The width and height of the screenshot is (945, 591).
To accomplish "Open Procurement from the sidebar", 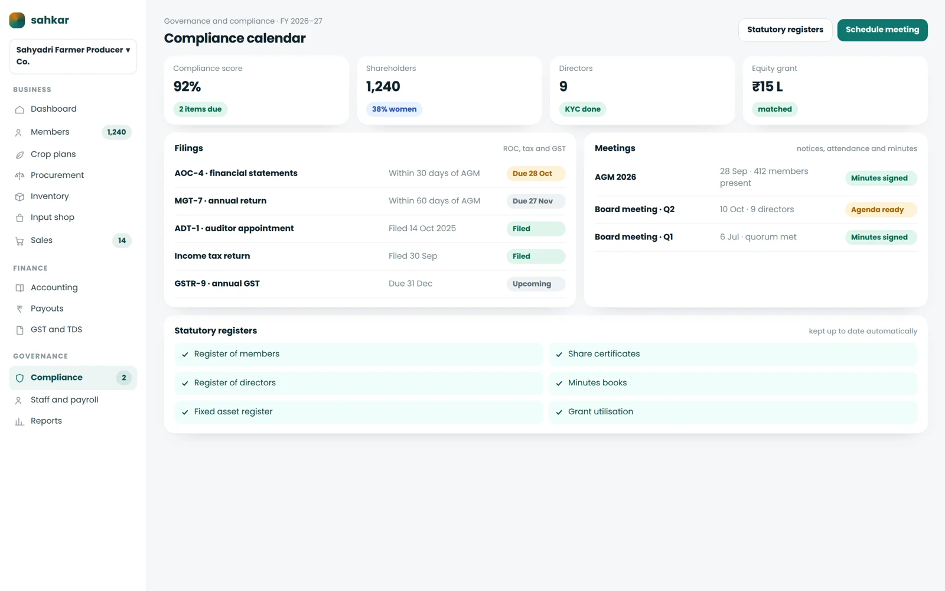I will click(73, 176).
